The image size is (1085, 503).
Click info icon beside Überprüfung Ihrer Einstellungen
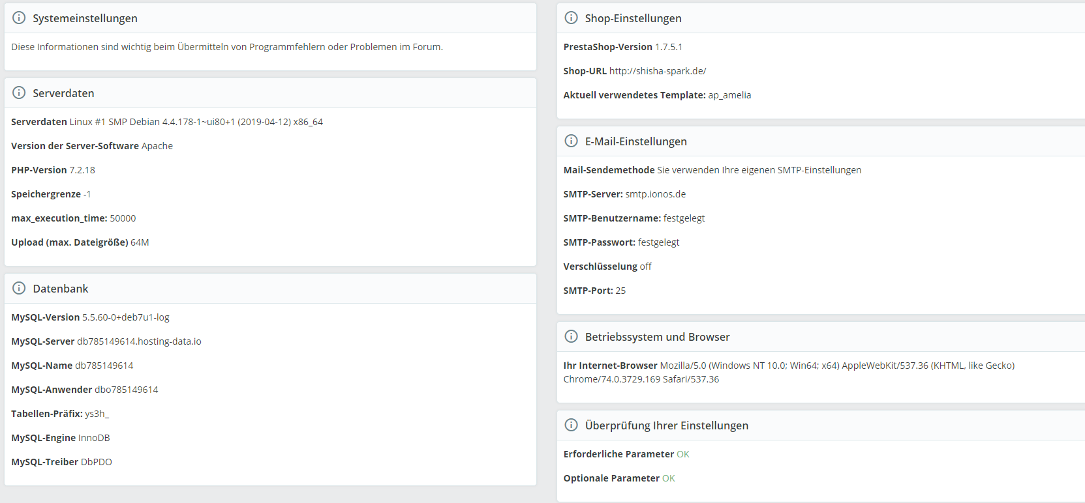click(571, 425)
